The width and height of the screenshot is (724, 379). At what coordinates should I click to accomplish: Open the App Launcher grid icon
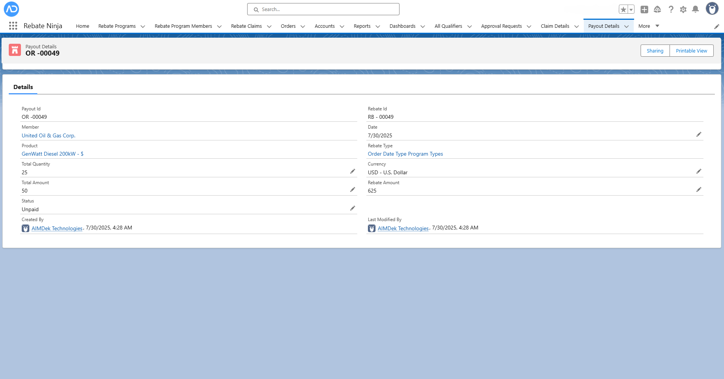point(13,26)
